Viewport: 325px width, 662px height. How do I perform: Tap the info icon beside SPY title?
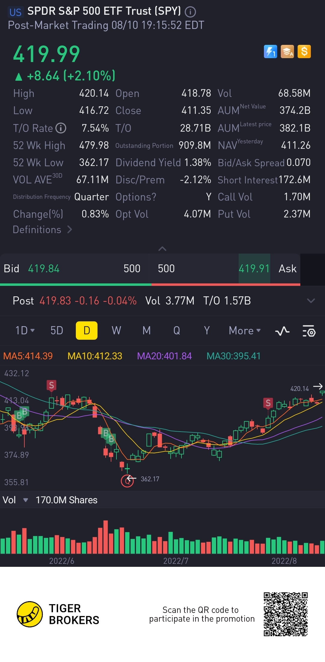click(x=190, y=12)
